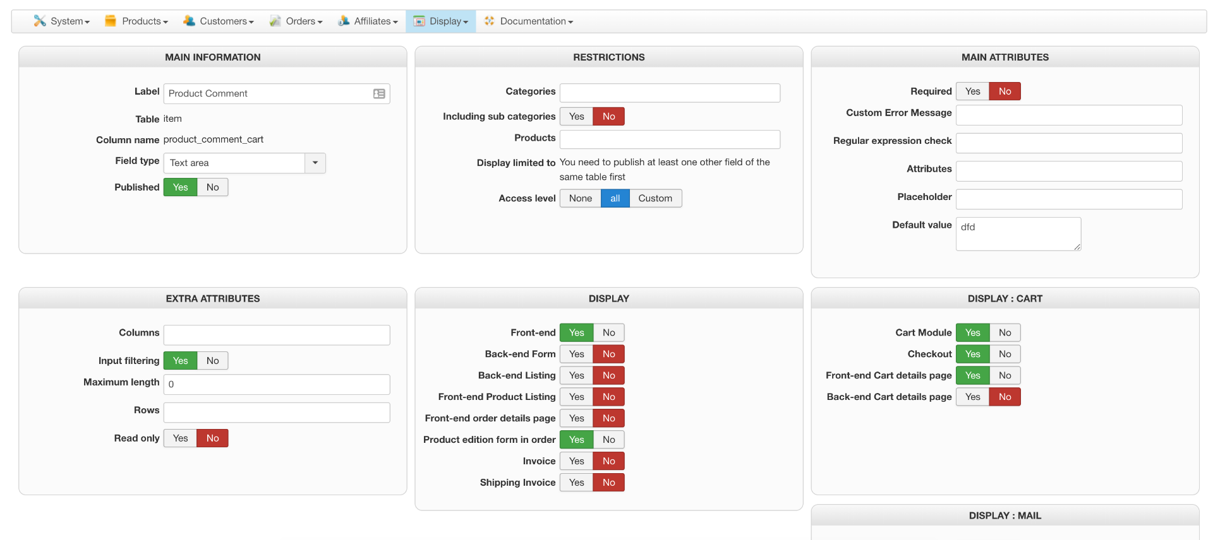Open the System menu
Image resolution: width=1213 pixels, height=540 pixels.
(x=62, y=21)
